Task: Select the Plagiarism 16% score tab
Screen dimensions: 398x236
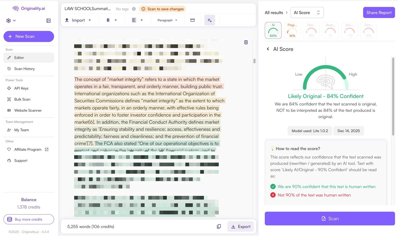Action: pyautogui.click(x=292, y=30)
